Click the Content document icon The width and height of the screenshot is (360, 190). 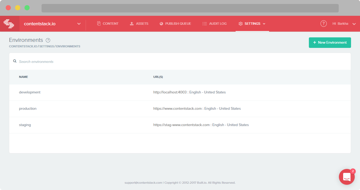[x=99, y=24]
